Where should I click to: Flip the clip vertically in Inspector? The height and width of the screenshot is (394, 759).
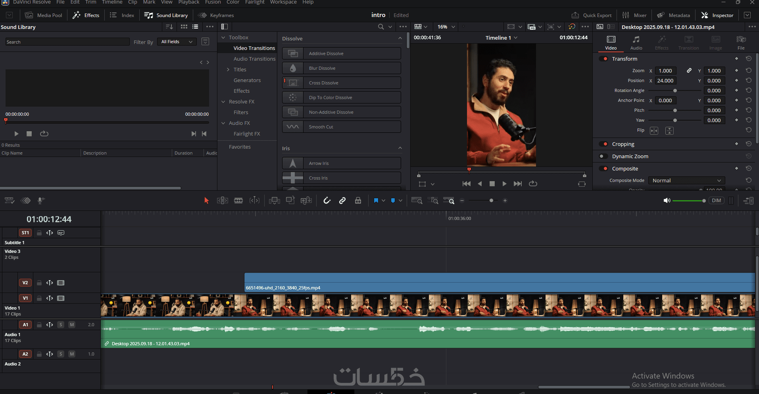pyautogui.click(x=669, y=130)
